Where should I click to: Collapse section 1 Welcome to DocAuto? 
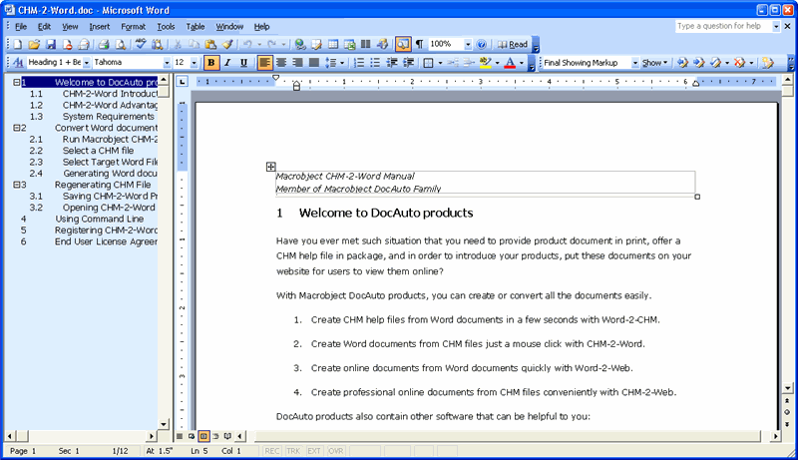(x=17, y=82)
